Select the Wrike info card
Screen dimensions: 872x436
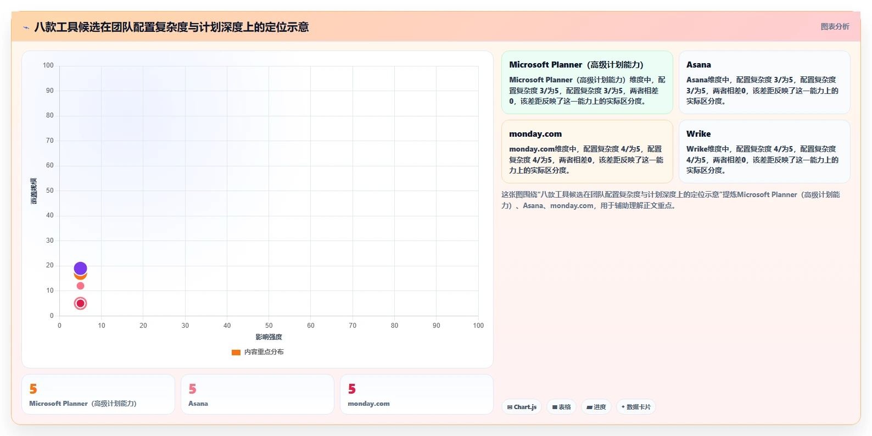[x=764, y=152]
